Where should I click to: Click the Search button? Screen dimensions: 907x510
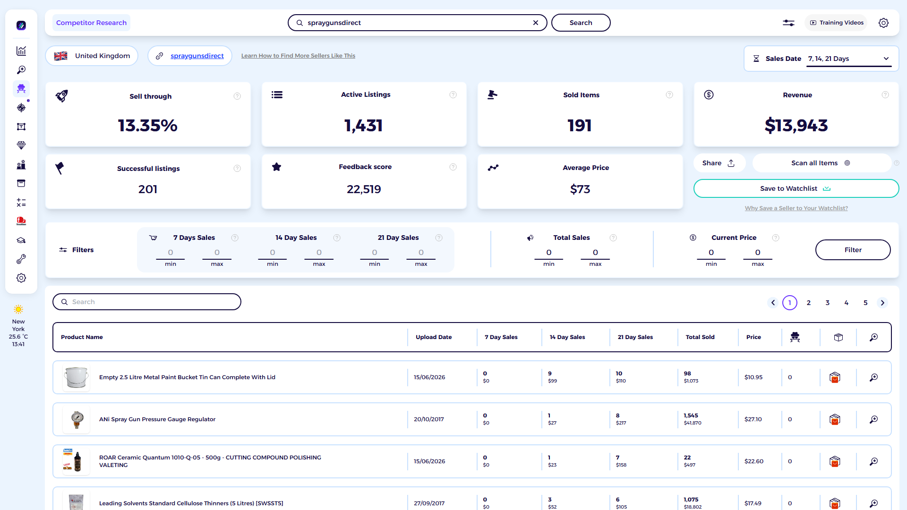point(581,23)
